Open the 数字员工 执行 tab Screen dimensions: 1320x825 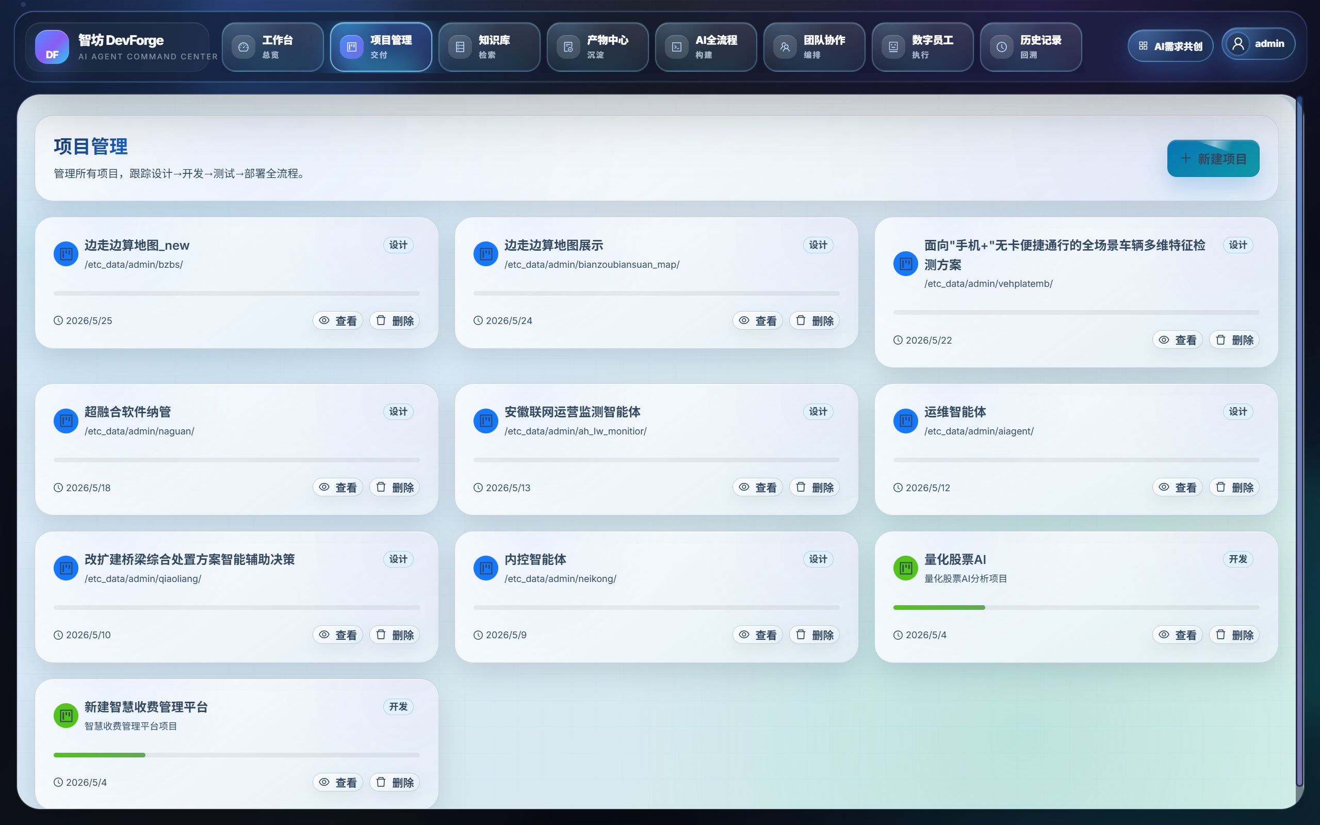pos(922,47)
